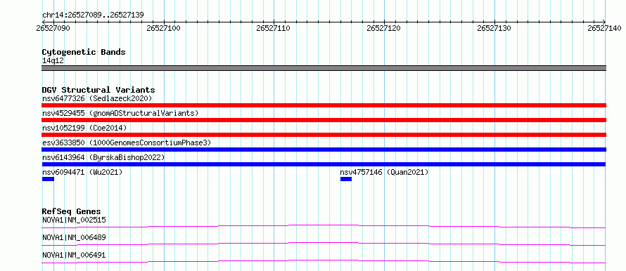Click ruler position 26527140
The width and height of the screenshot is (626, 271).
click(604, 28)
